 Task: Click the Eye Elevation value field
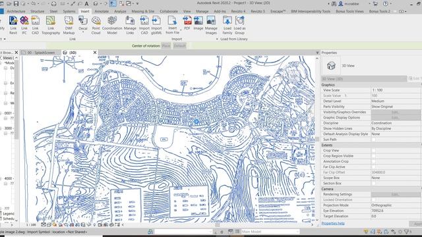396,211
